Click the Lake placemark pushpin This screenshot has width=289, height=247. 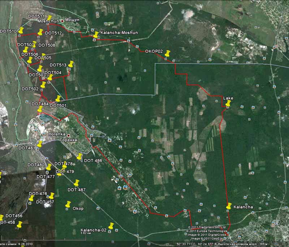coord(228,104)
